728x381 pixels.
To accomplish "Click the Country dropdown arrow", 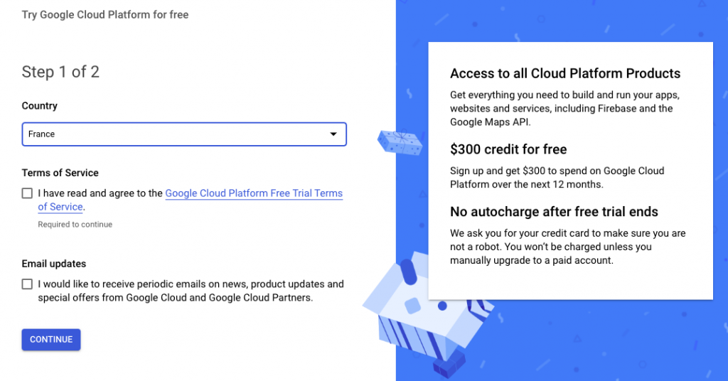I will (x=333, y=134).
